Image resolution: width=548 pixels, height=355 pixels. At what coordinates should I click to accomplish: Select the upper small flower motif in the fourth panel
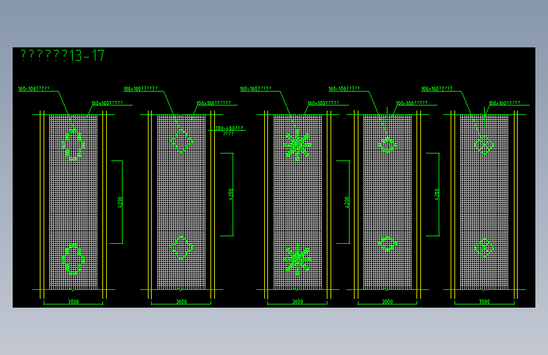pyautogui.click(x=387, y=145)
